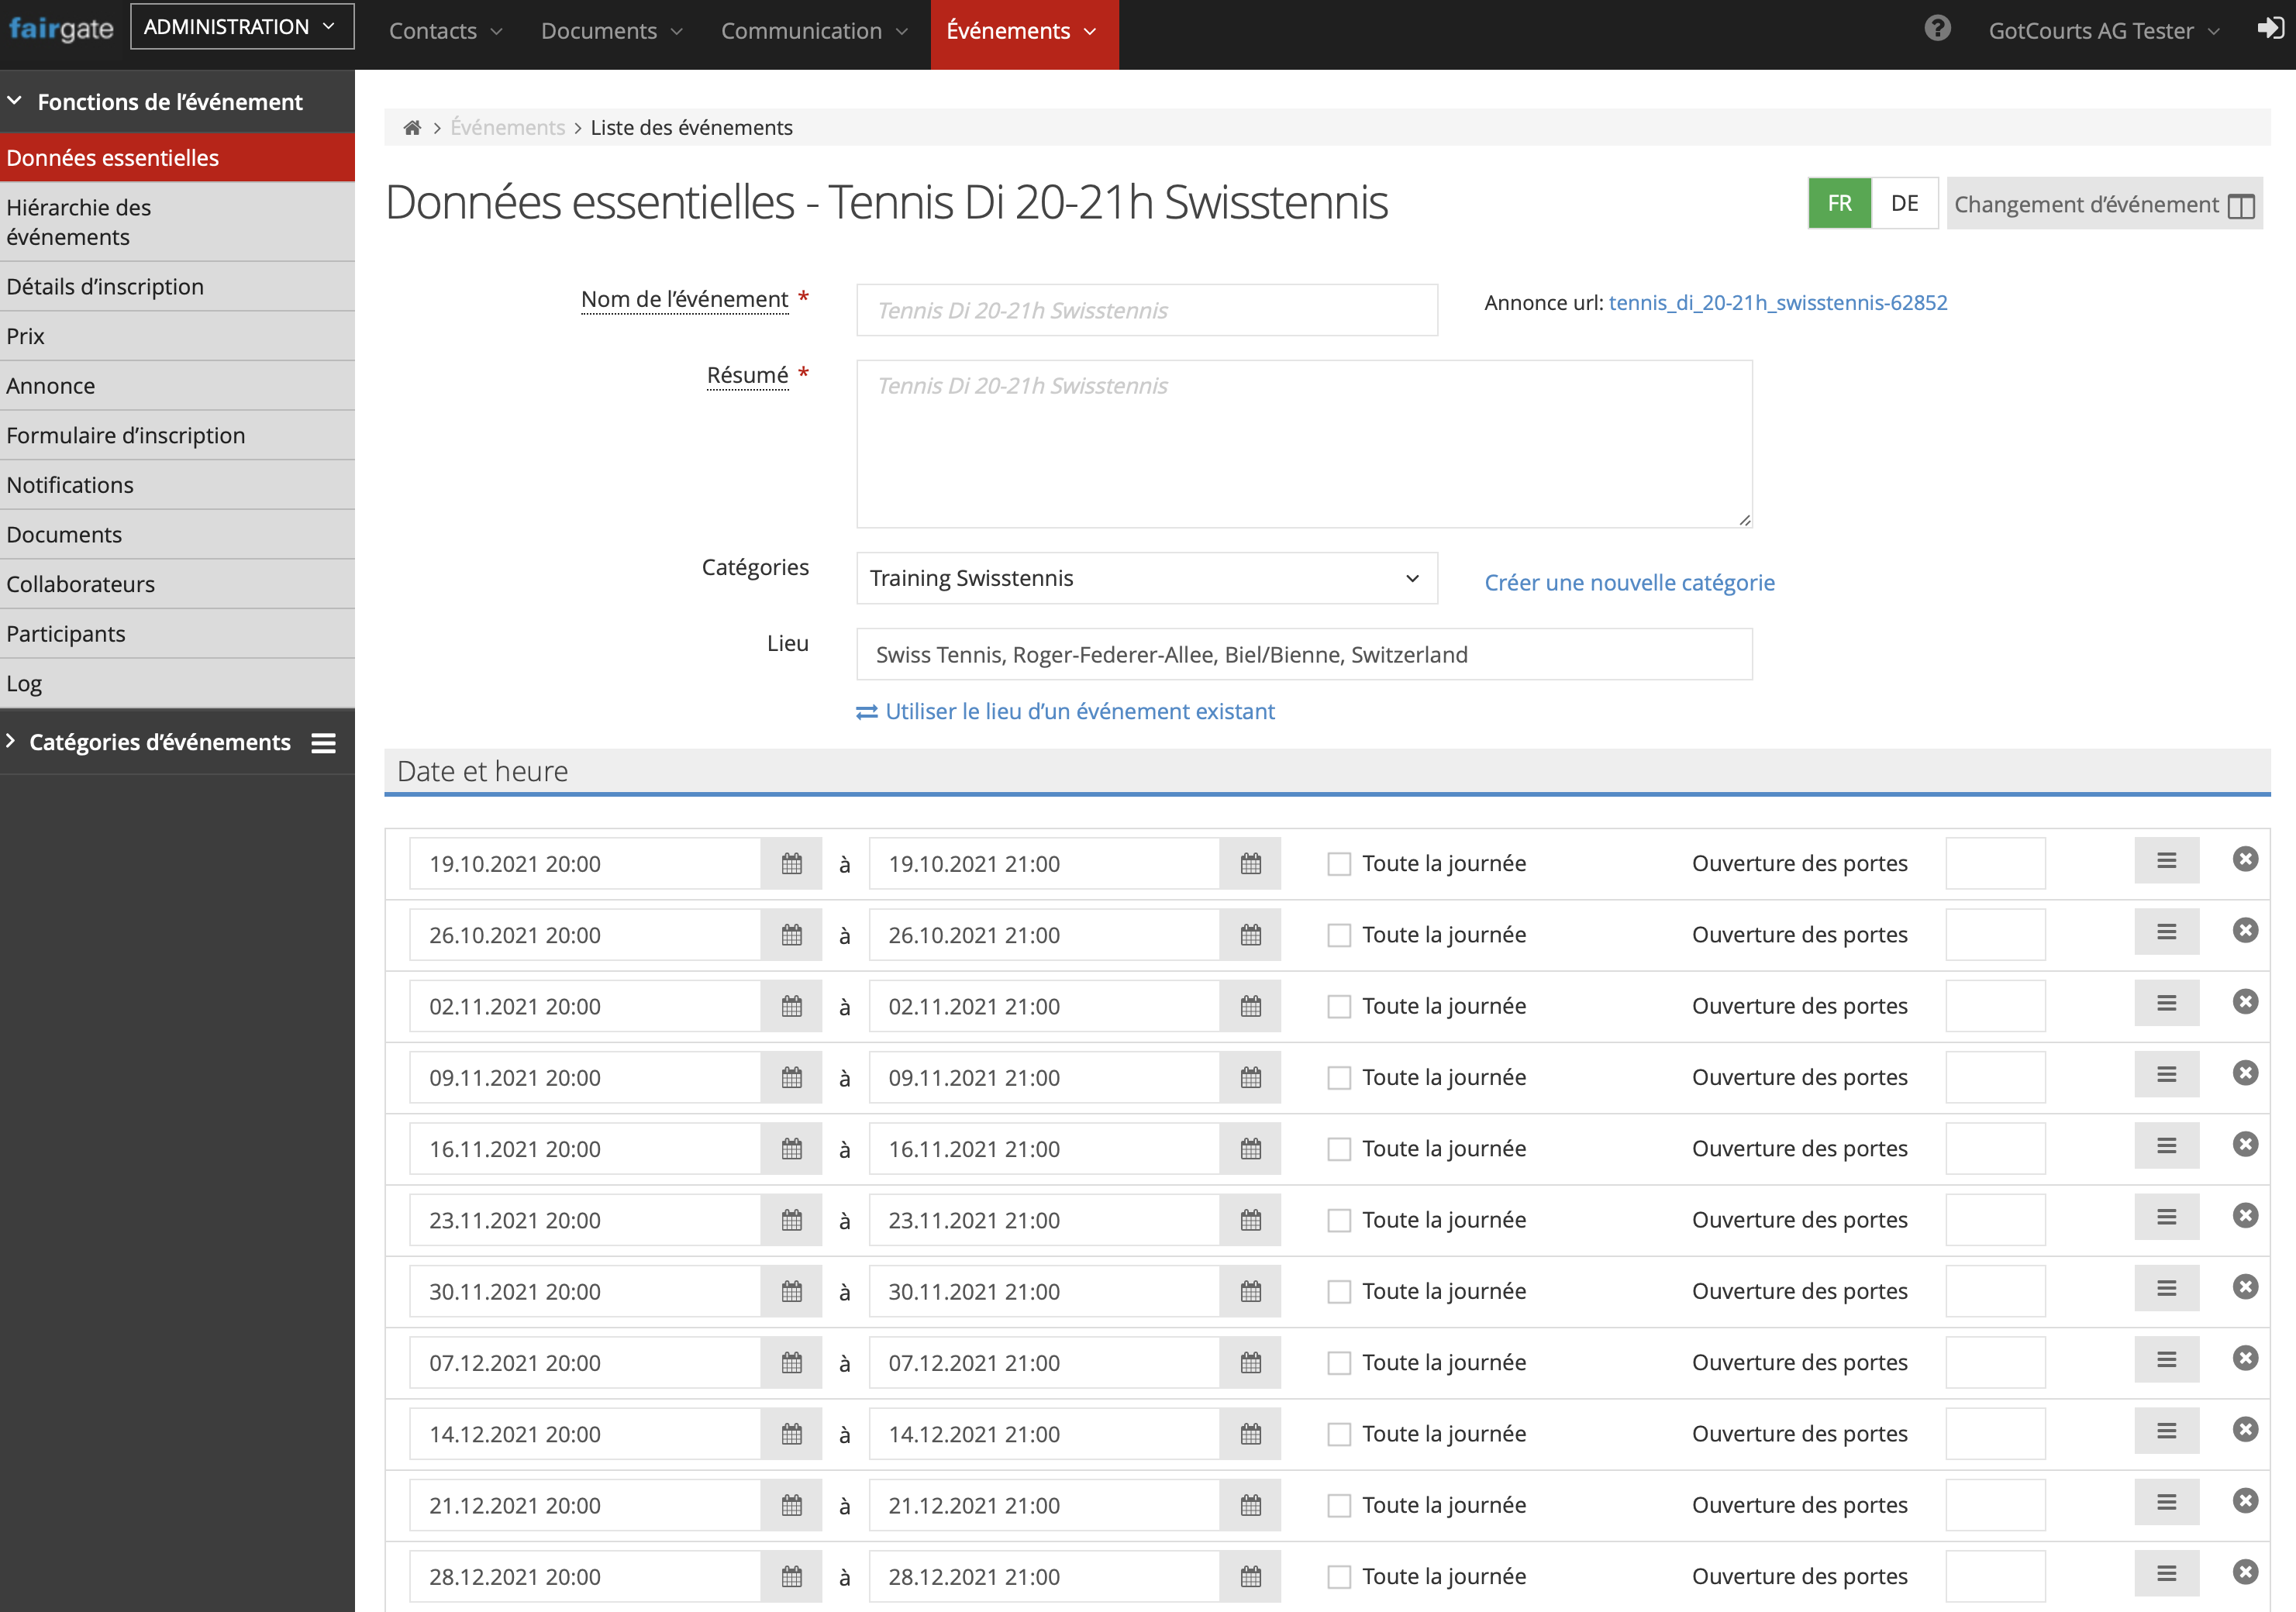The width and height of the screenshot is (2296, 1612).
Task: Click the Nom de l'événement field
Action: point(1146,310)
